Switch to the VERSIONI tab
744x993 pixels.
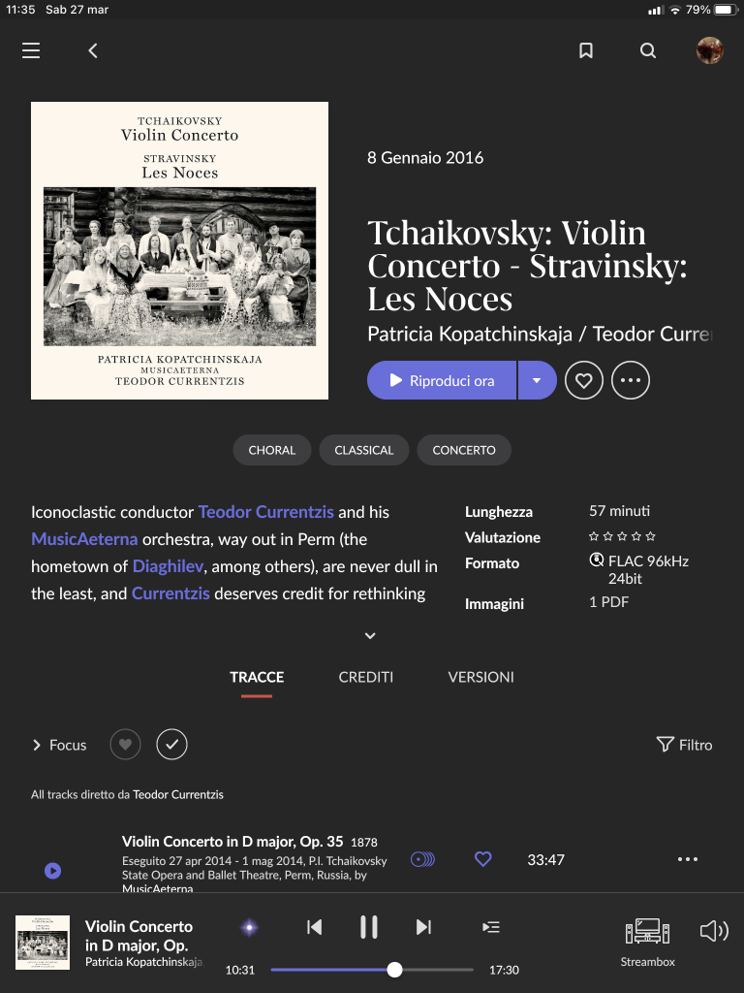click(480, 677)
